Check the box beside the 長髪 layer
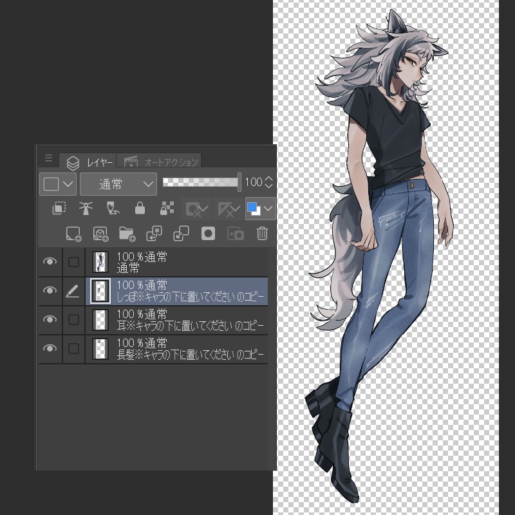This screenshot has height=515, width=515. click(73, 348)
